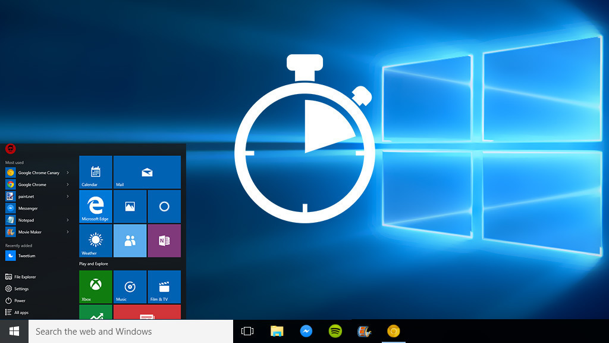Open Messenger from the taskbar
Viewport: 609px width, 343px height.
coord(306,330)
